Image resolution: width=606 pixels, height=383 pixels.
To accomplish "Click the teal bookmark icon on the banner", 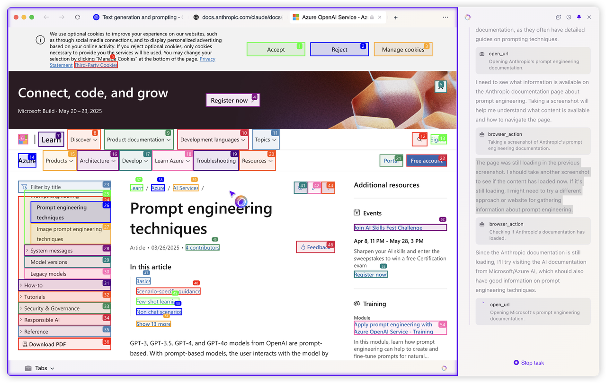I will [441, 87].
